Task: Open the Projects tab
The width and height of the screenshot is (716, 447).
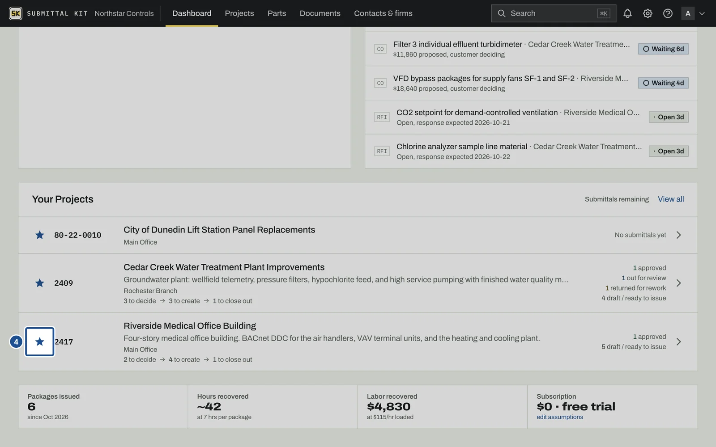Action: tap(239, 13)
